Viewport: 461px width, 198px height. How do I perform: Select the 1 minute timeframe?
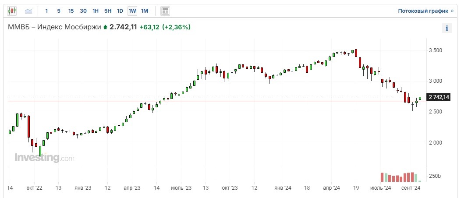pos(46,11)
